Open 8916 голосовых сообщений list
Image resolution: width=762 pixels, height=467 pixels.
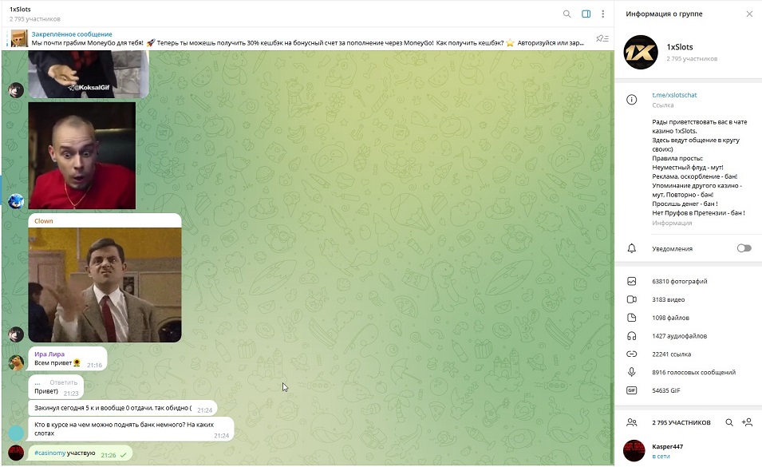pyautogui.click(x=693, y=372)
